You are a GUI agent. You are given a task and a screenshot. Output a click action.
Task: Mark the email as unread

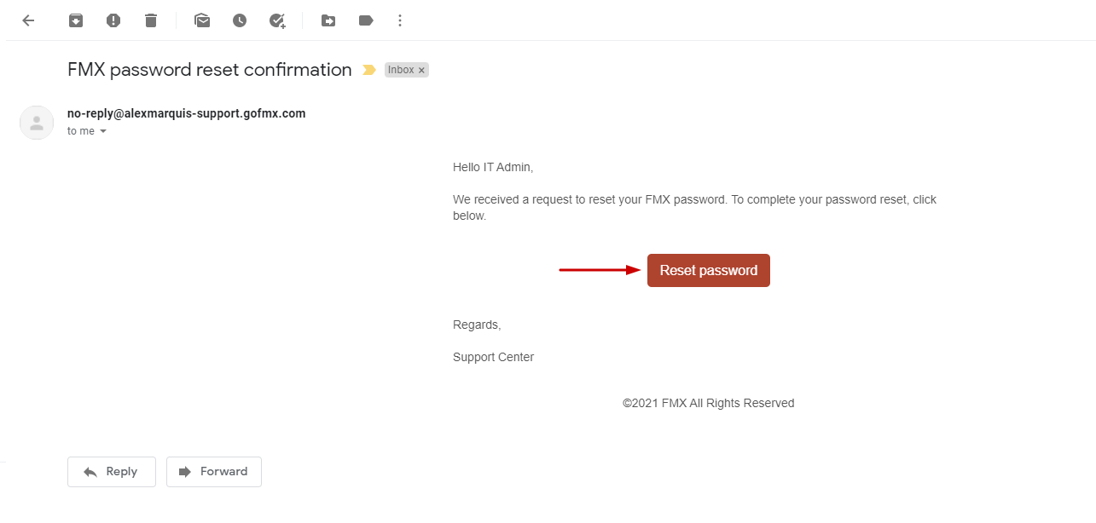click(x=202, y=20)
